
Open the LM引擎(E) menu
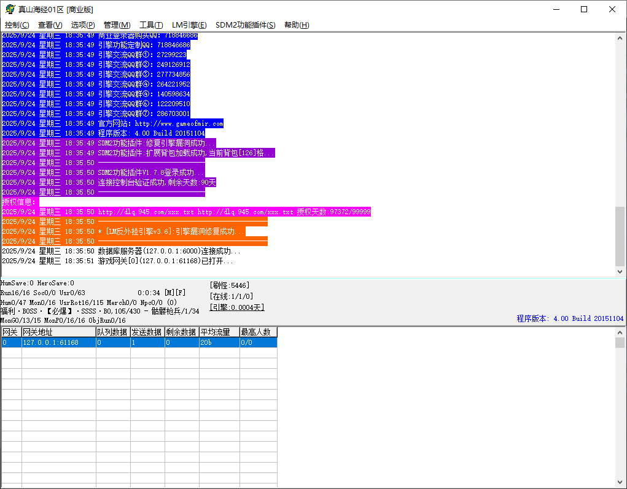click(189, 25)
